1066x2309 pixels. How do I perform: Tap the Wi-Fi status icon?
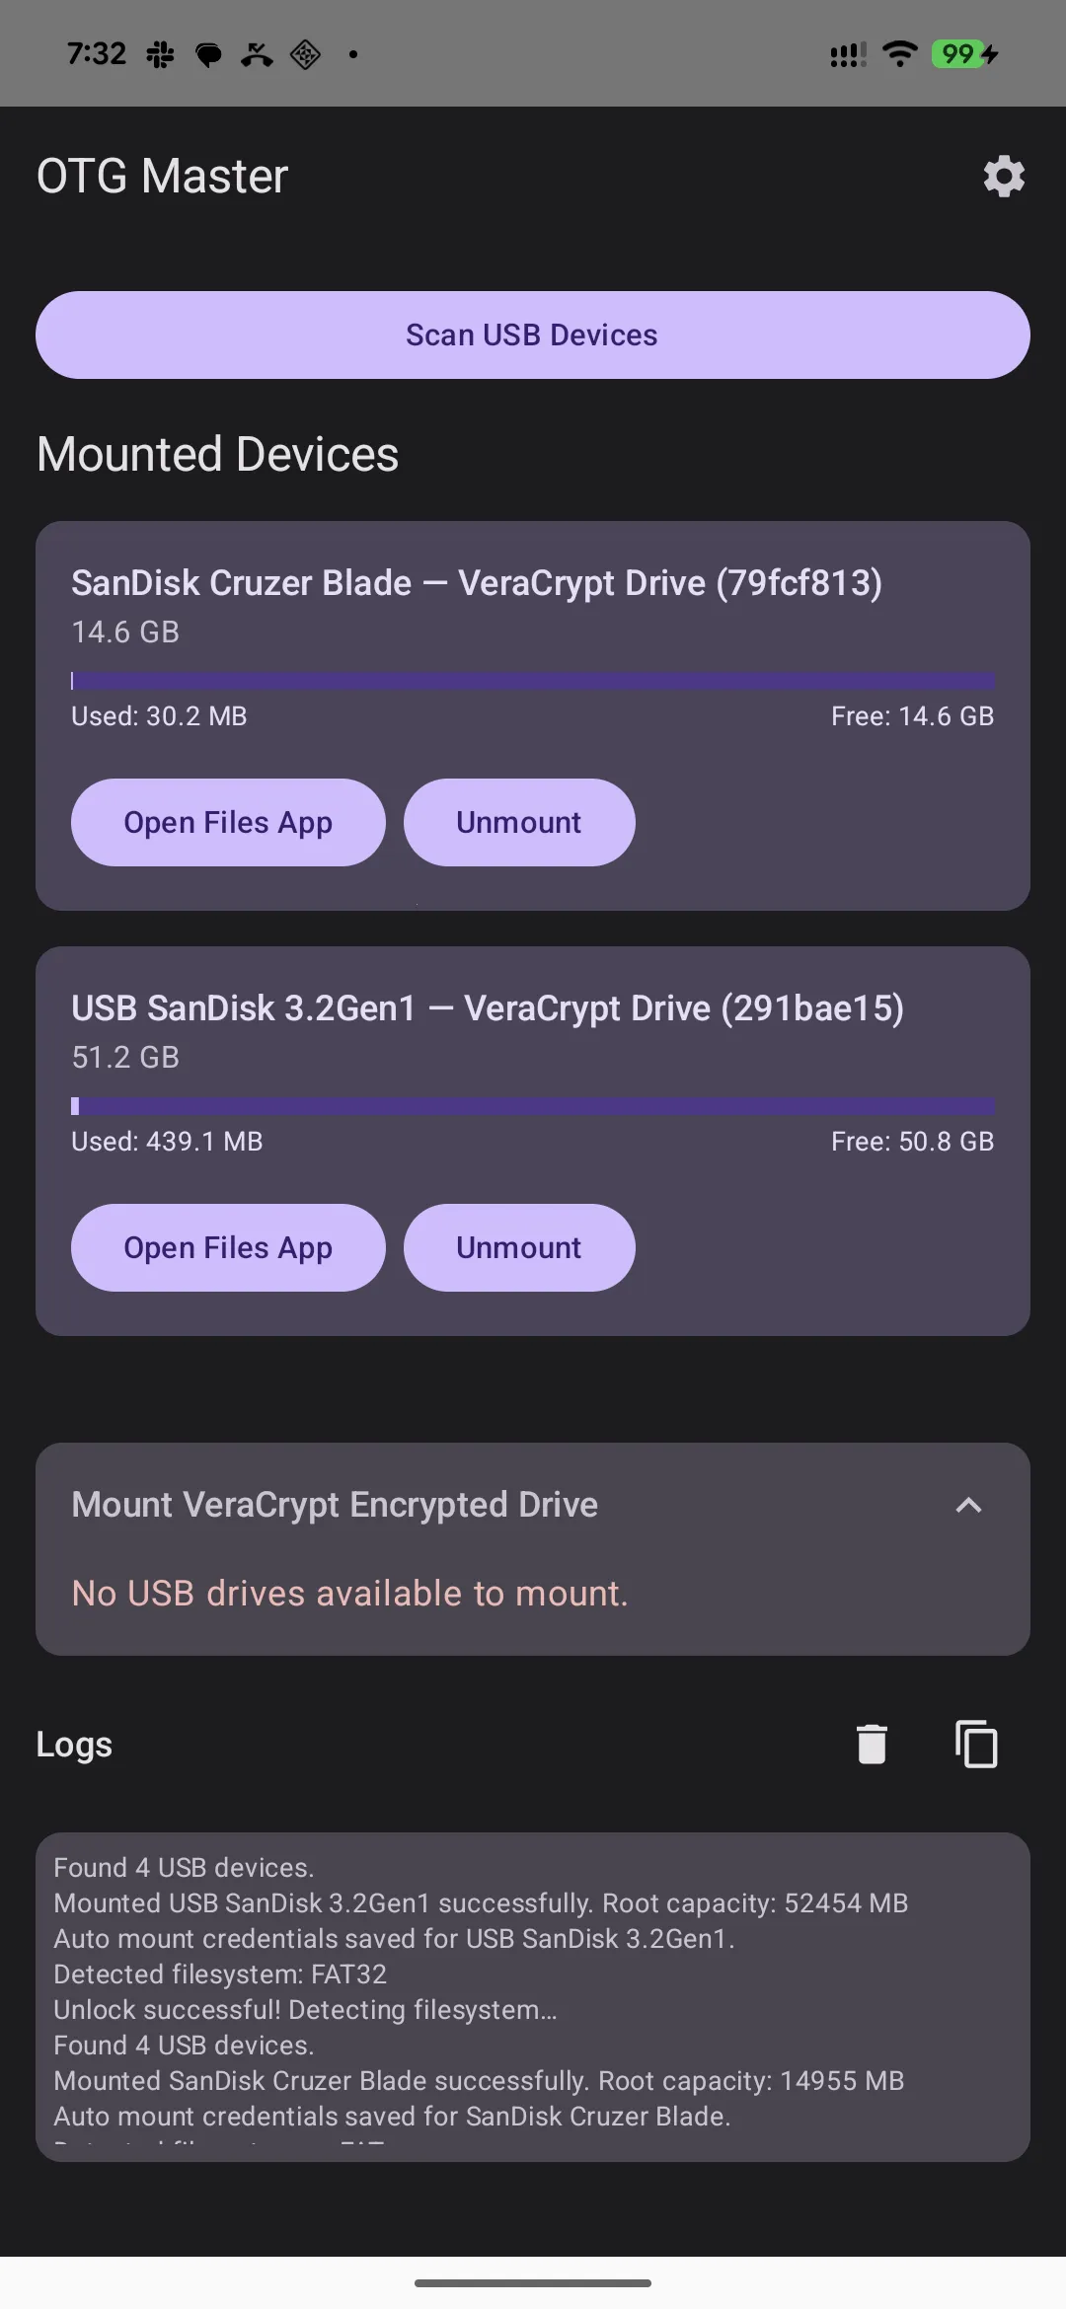(899, 53)
